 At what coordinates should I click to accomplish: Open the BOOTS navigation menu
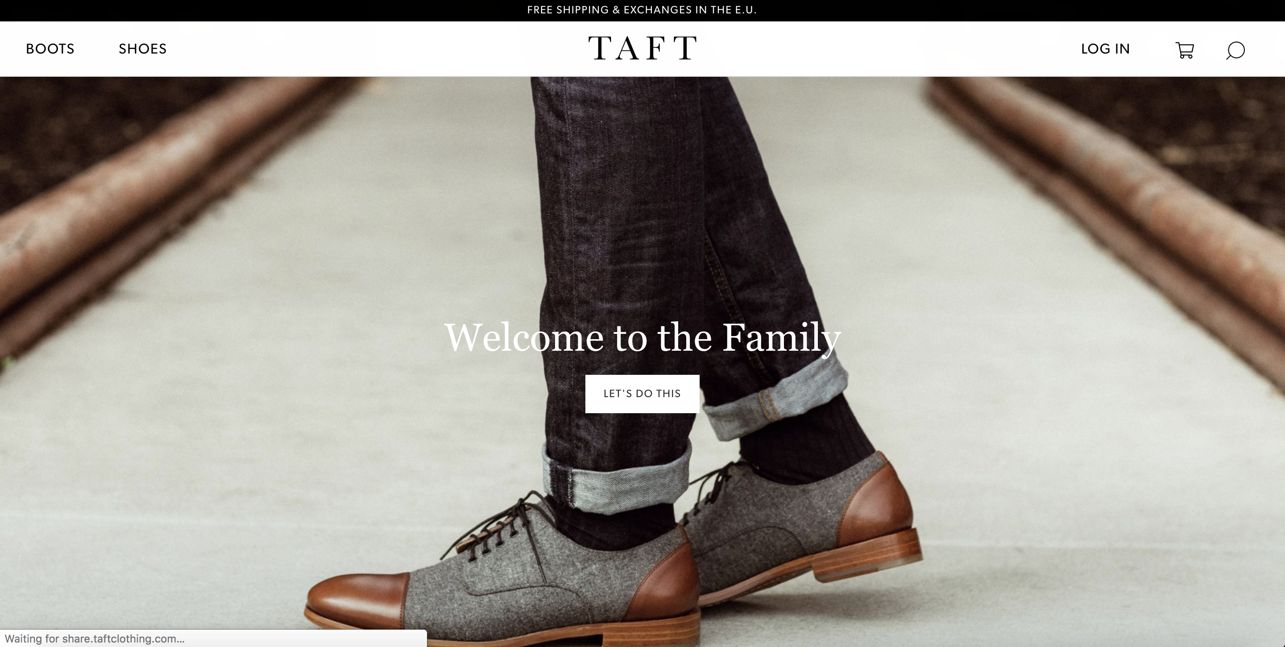coord(50,49)
